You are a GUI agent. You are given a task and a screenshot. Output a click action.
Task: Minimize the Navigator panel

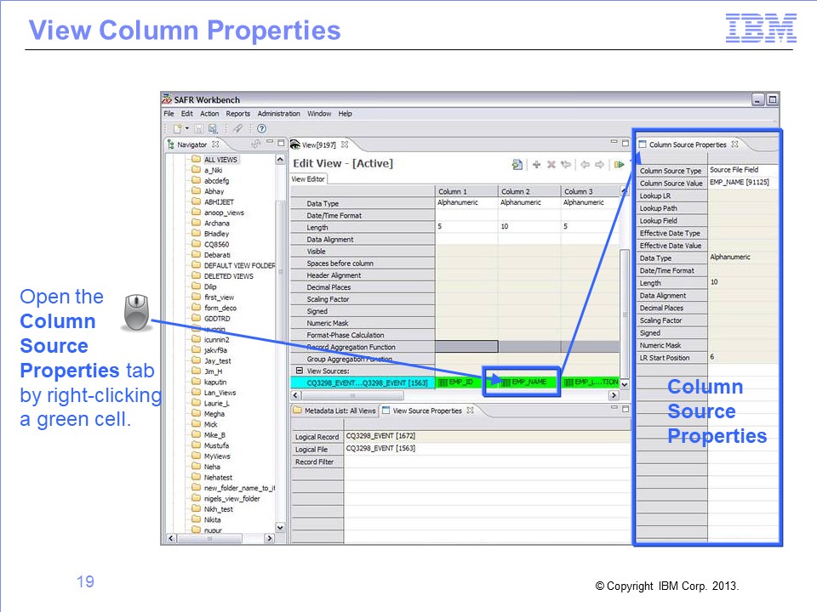270,142
